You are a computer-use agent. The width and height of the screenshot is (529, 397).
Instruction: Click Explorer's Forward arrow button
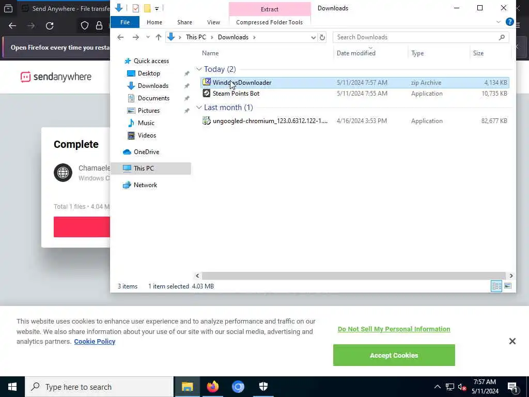136,37
